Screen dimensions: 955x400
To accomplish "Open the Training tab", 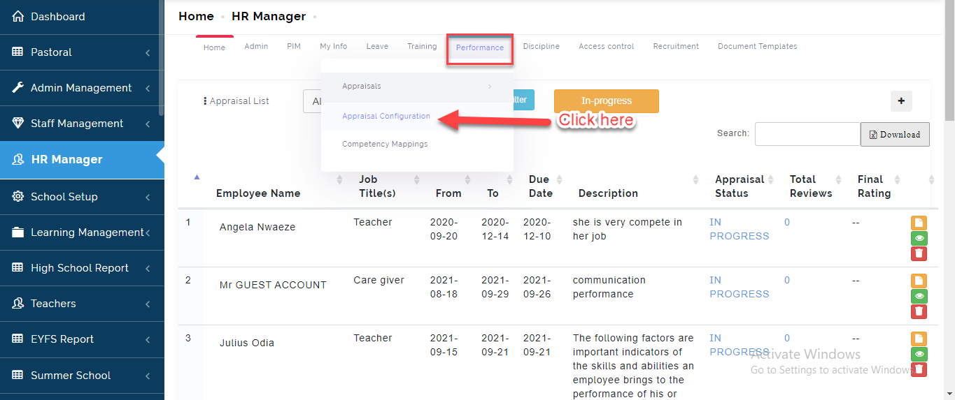I will point(422,46).
